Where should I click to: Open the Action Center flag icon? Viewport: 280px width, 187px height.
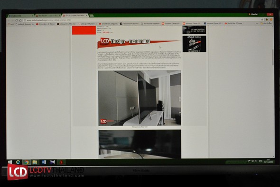pyautogui.click(x=249, y=161)
